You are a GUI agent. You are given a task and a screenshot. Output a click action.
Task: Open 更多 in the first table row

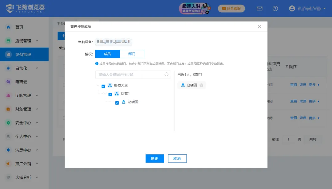[314, 85]
